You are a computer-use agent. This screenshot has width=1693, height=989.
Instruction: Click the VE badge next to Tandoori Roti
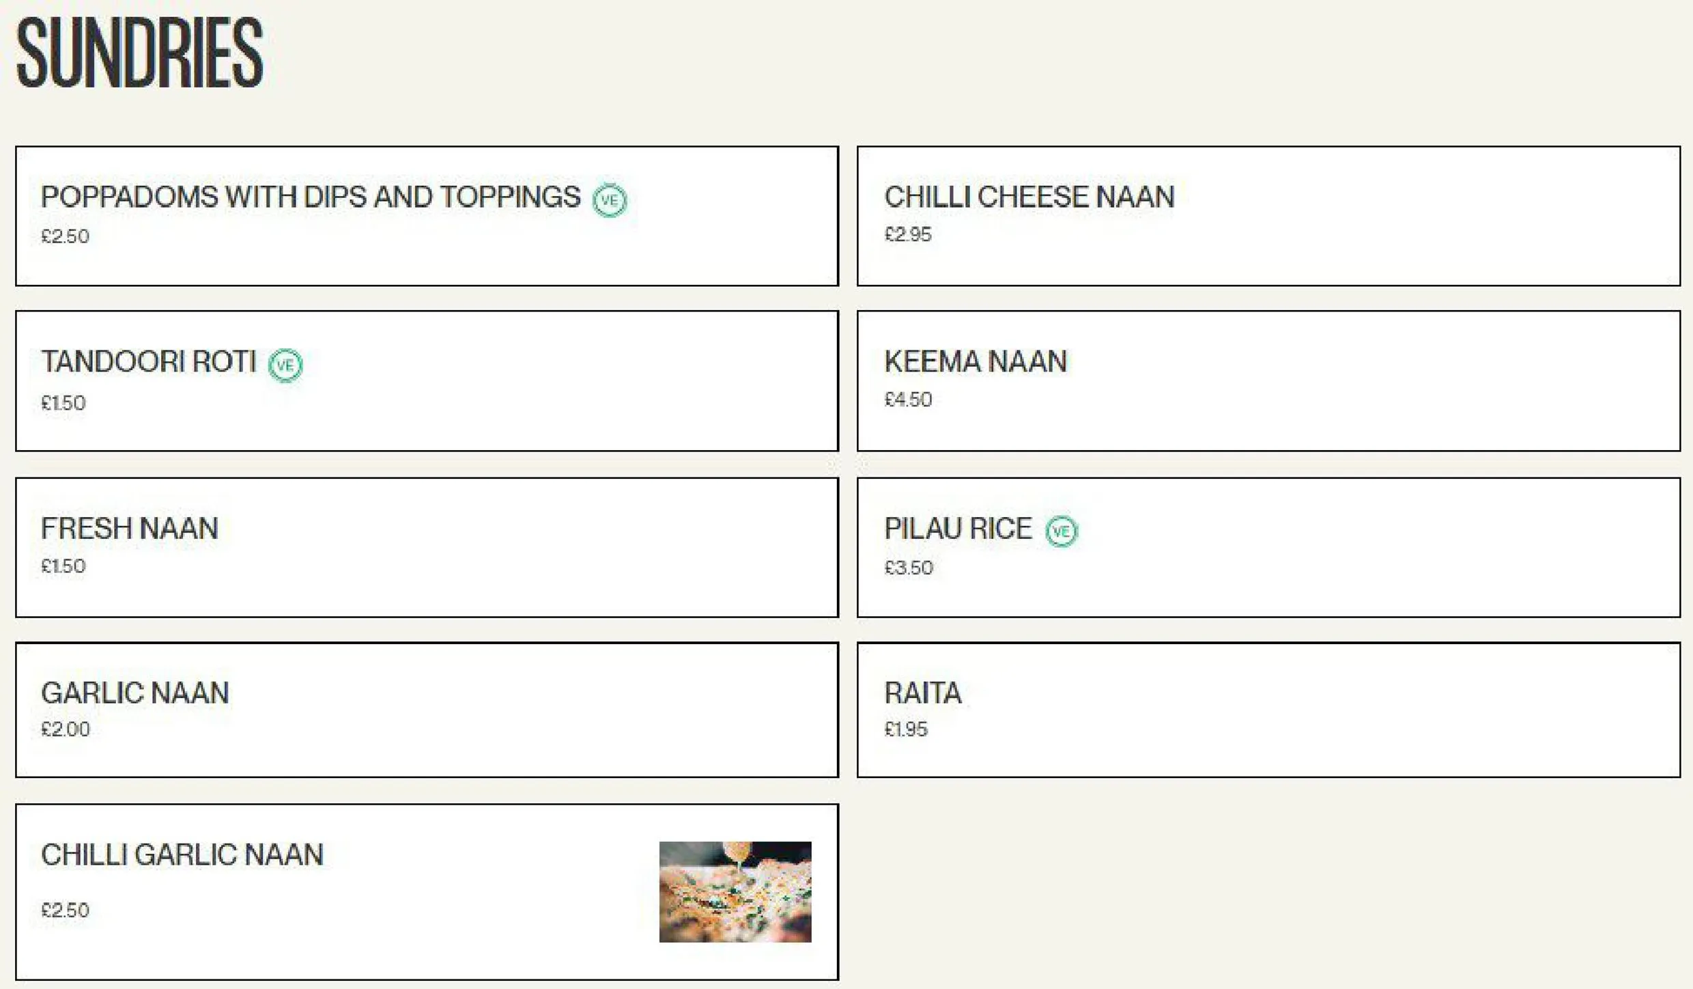(285, 365)
